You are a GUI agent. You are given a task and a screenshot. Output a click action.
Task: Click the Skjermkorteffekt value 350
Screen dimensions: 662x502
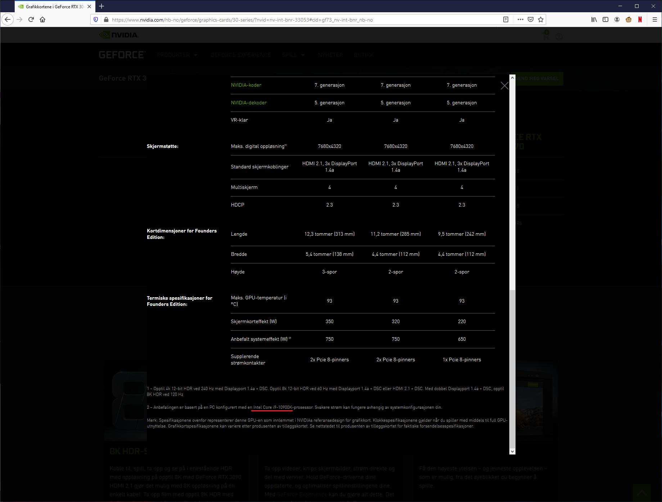click(329, 322)
